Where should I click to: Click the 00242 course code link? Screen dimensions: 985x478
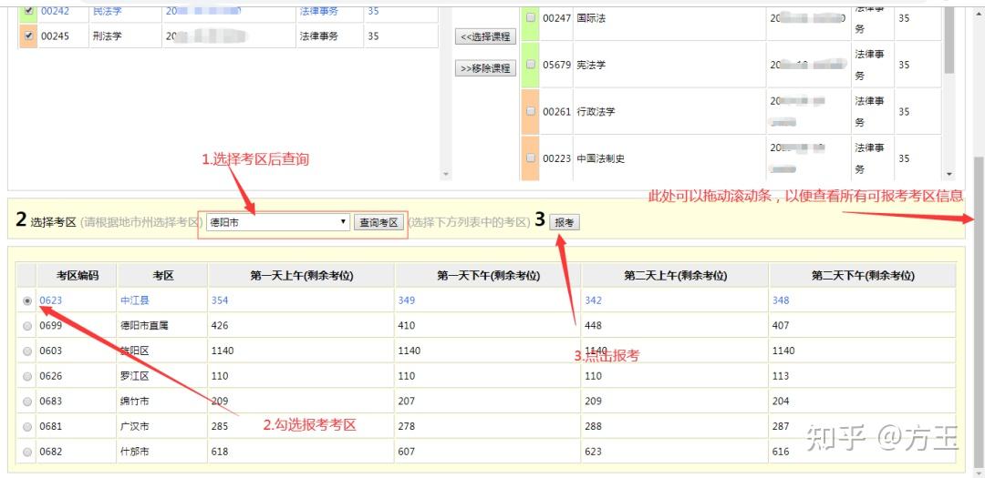[x=55, y=11]
